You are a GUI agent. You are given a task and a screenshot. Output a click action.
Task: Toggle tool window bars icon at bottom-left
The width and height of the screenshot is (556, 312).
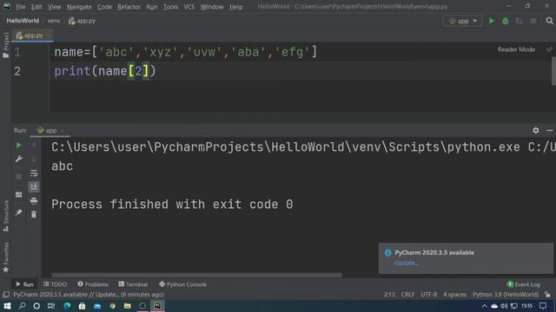[6, 295]
